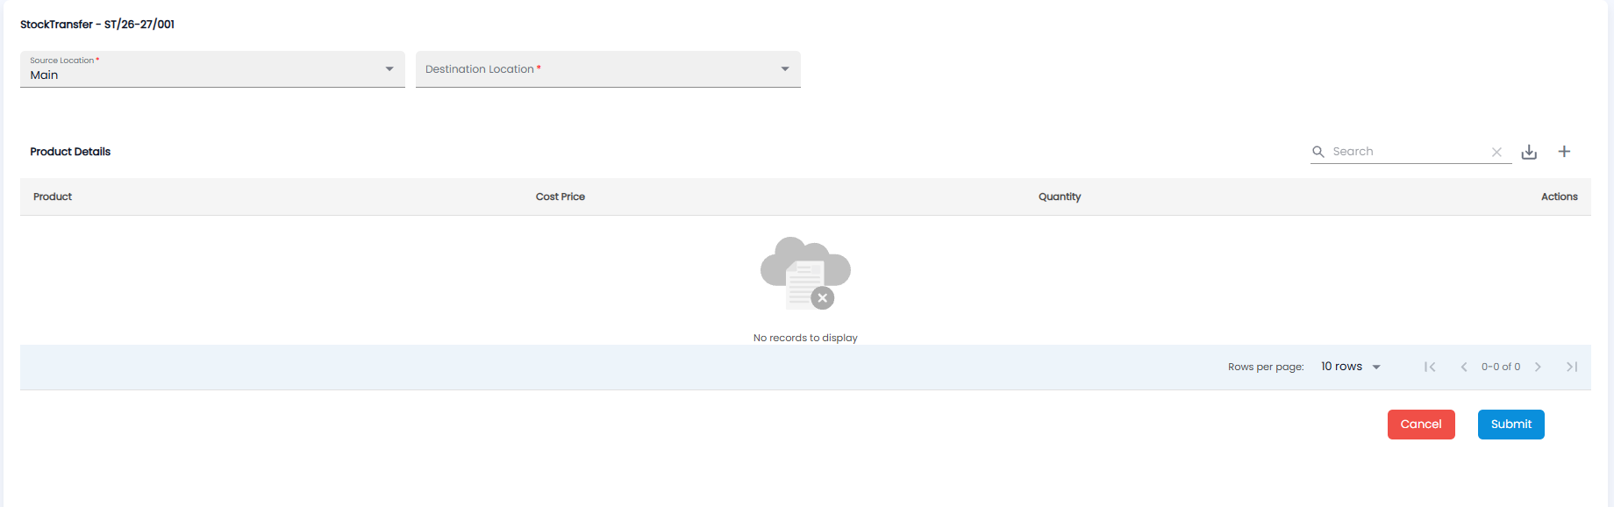
Task: Click the No records to display message
Action: [805, 338]
